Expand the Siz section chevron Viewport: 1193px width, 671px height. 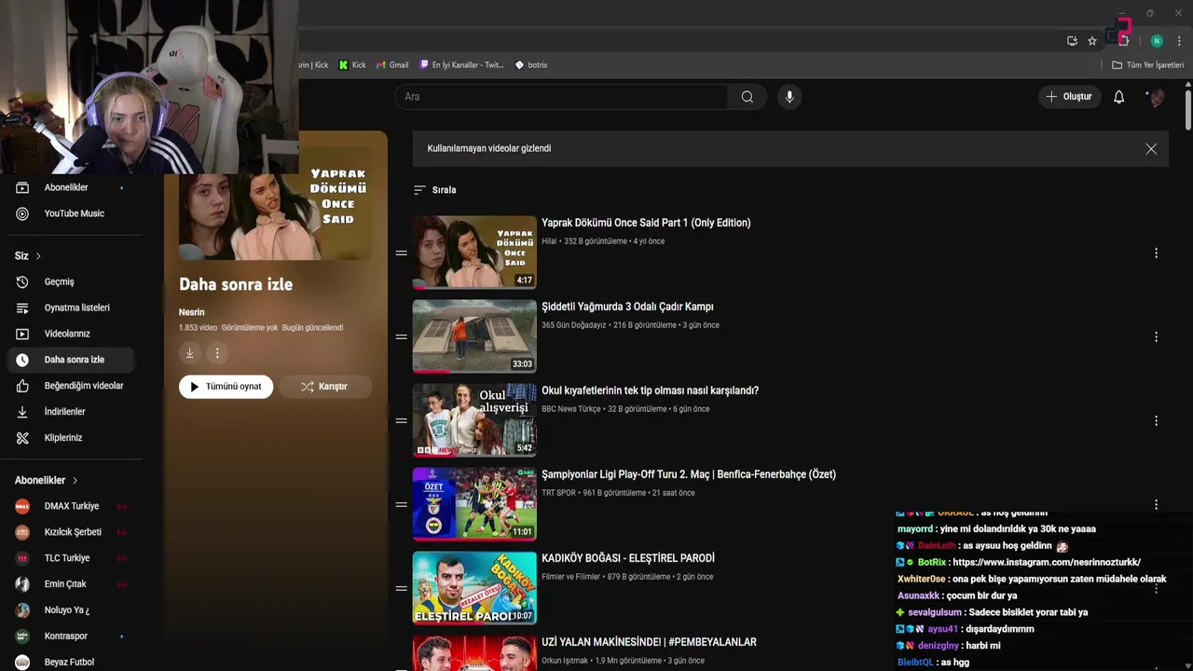[x=38, y=256]
